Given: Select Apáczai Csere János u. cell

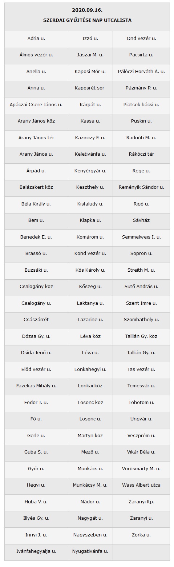Looking at the screenshot, I should pos(36,104).
